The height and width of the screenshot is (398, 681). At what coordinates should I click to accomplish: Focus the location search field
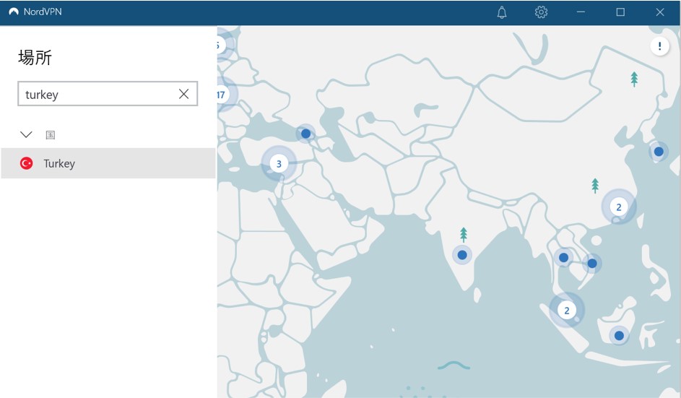click(x=97, y=94)
